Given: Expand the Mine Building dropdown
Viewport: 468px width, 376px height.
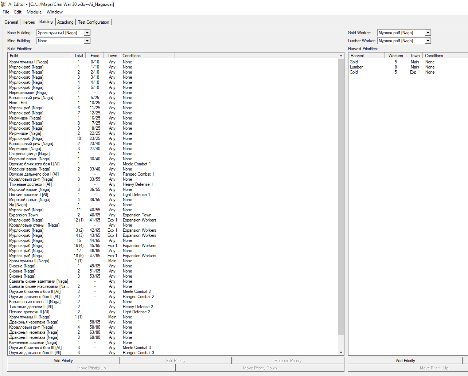Looking at the screenshot, I should point(87,41).
